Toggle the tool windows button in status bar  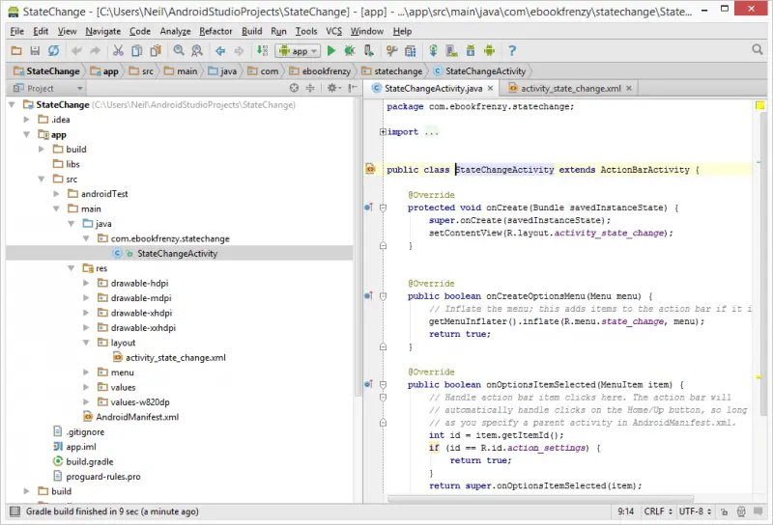(13, 511)
